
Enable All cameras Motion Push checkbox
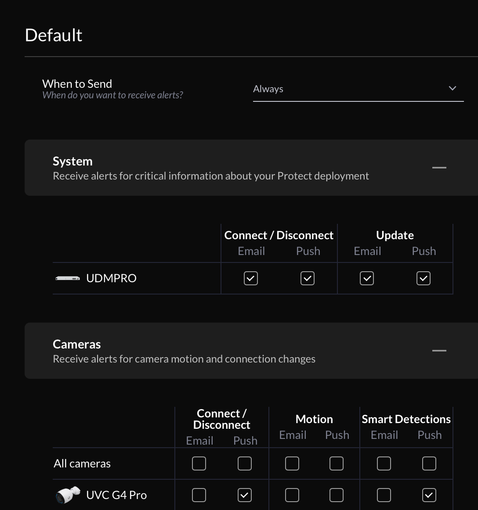pyautogui.click(x=337, y=463)
